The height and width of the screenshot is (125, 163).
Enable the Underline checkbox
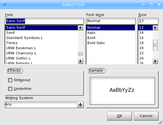pos(10,89)
